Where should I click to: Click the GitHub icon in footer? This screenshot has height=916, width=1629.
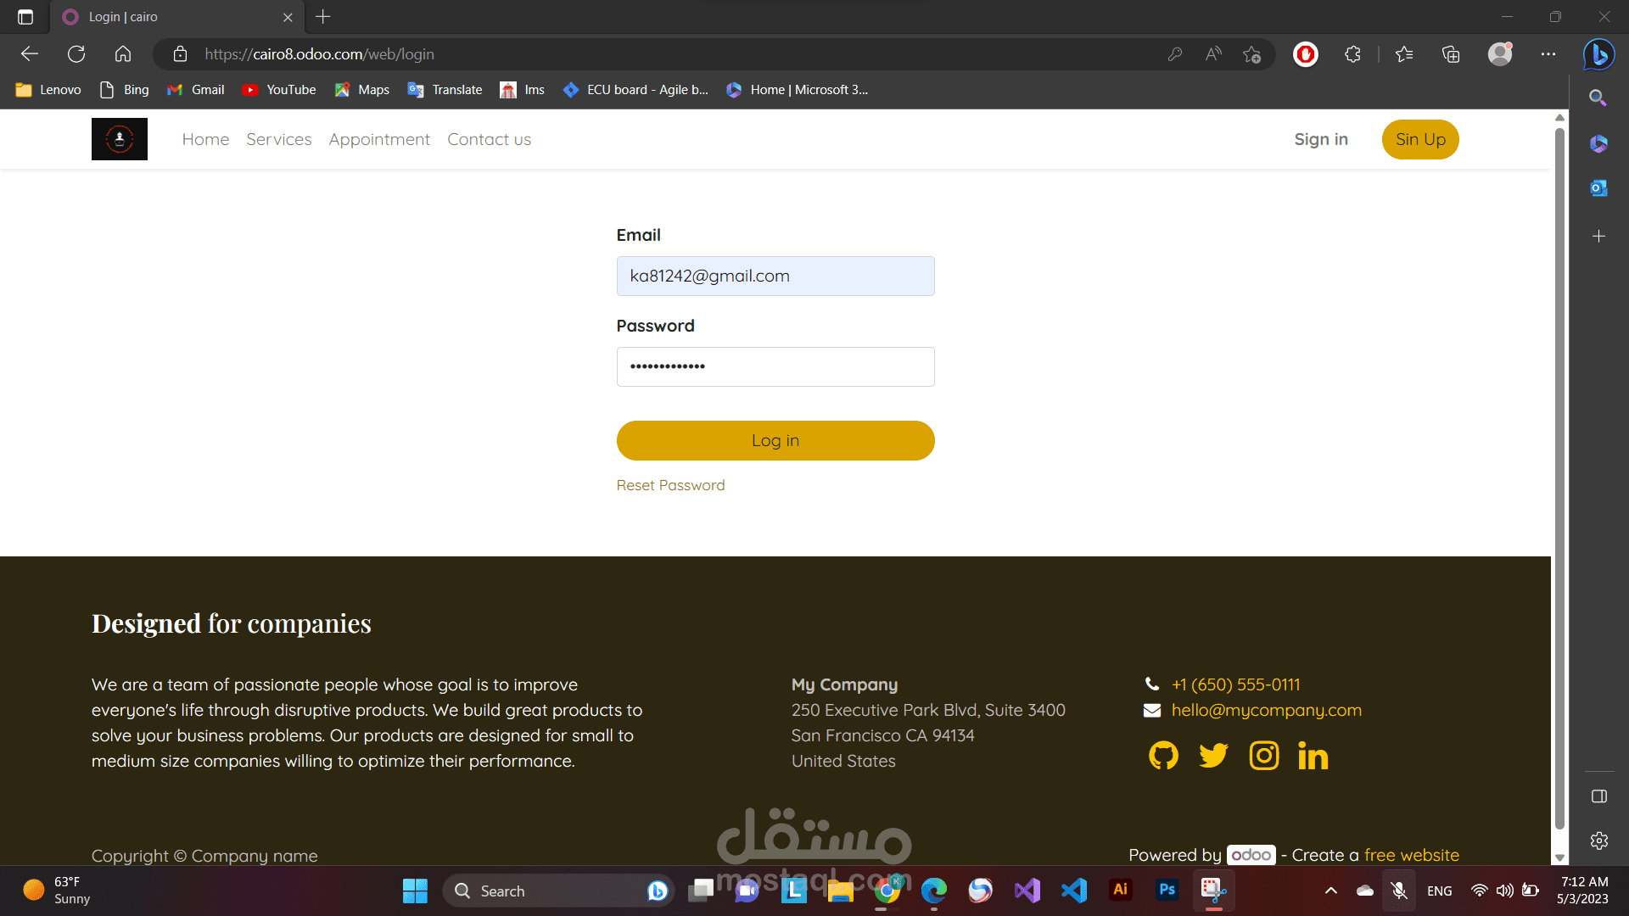click(x=1163, y=755)
